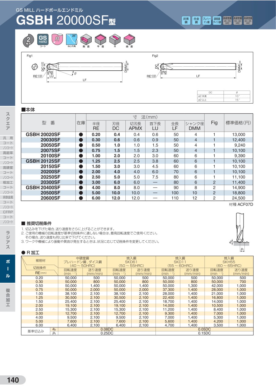Image resolution: width=276 pixels, height=391 pixels.
Task: Click the プレハードン鋼 material badge
Action: (207, 21)
